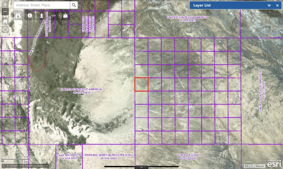
Task: Activate the find-my-location icon
Action: coord(5,29)
